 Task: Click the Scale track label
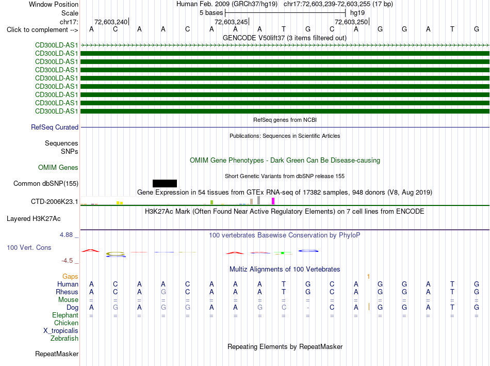[x=70, y=13]
